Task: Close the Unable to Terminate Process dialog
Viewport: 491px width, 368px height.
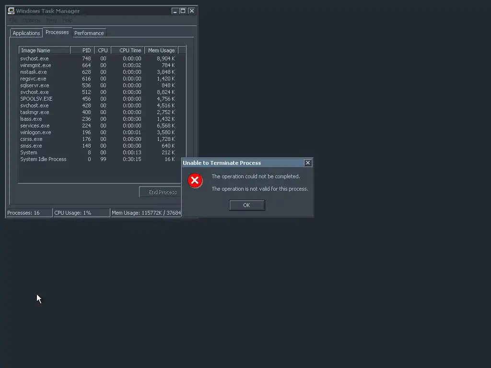Action: [x=308, y=163]
